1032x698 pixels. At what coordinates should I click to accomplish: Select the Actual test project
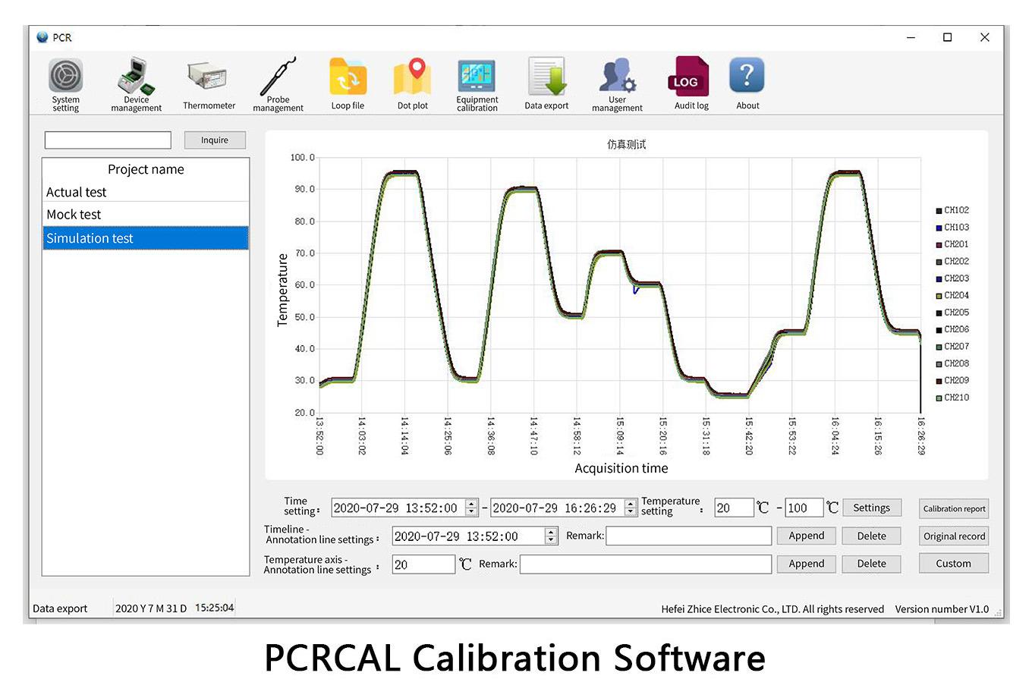[146, 192]
